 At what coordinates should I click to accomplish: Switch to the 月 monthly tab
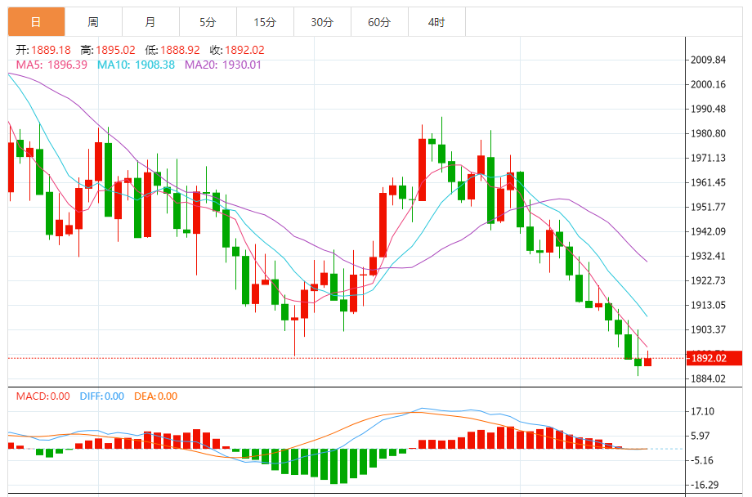point(150,22)
